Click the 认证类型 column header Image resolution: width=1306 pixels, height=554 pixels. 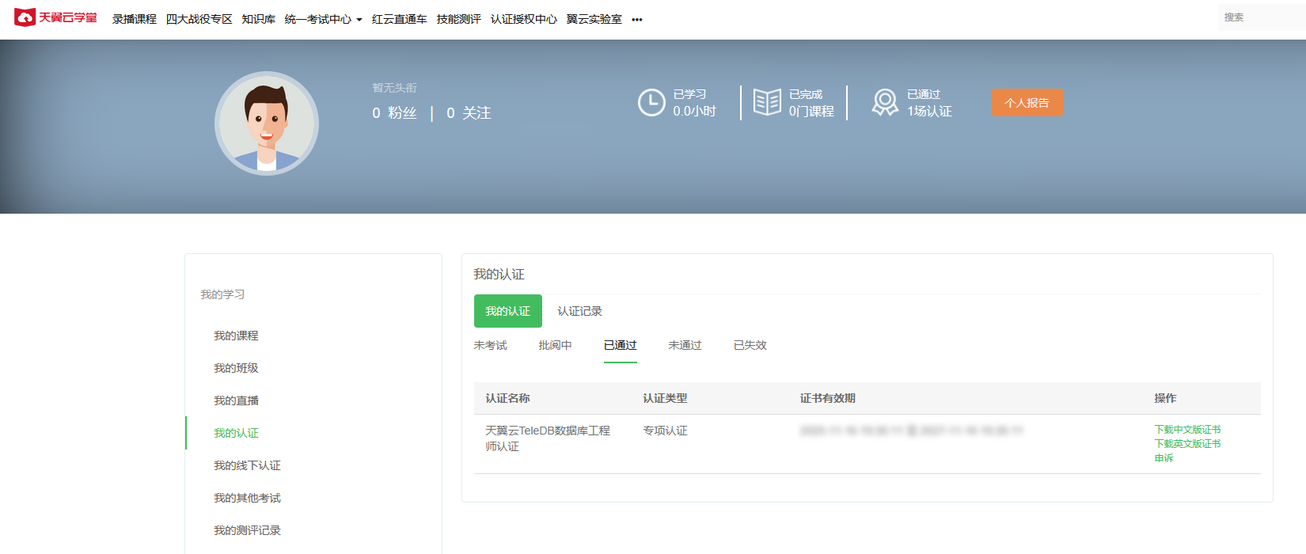pos(665,398)
